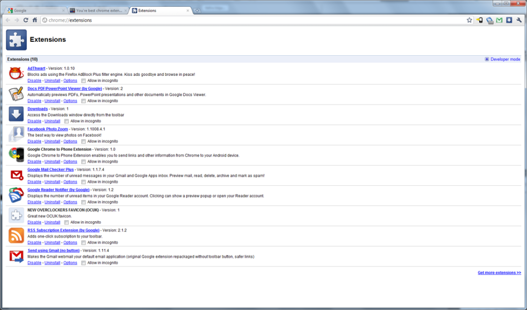
Task: Open Facebook Photo Zoom name link
Action: (48, 129)
